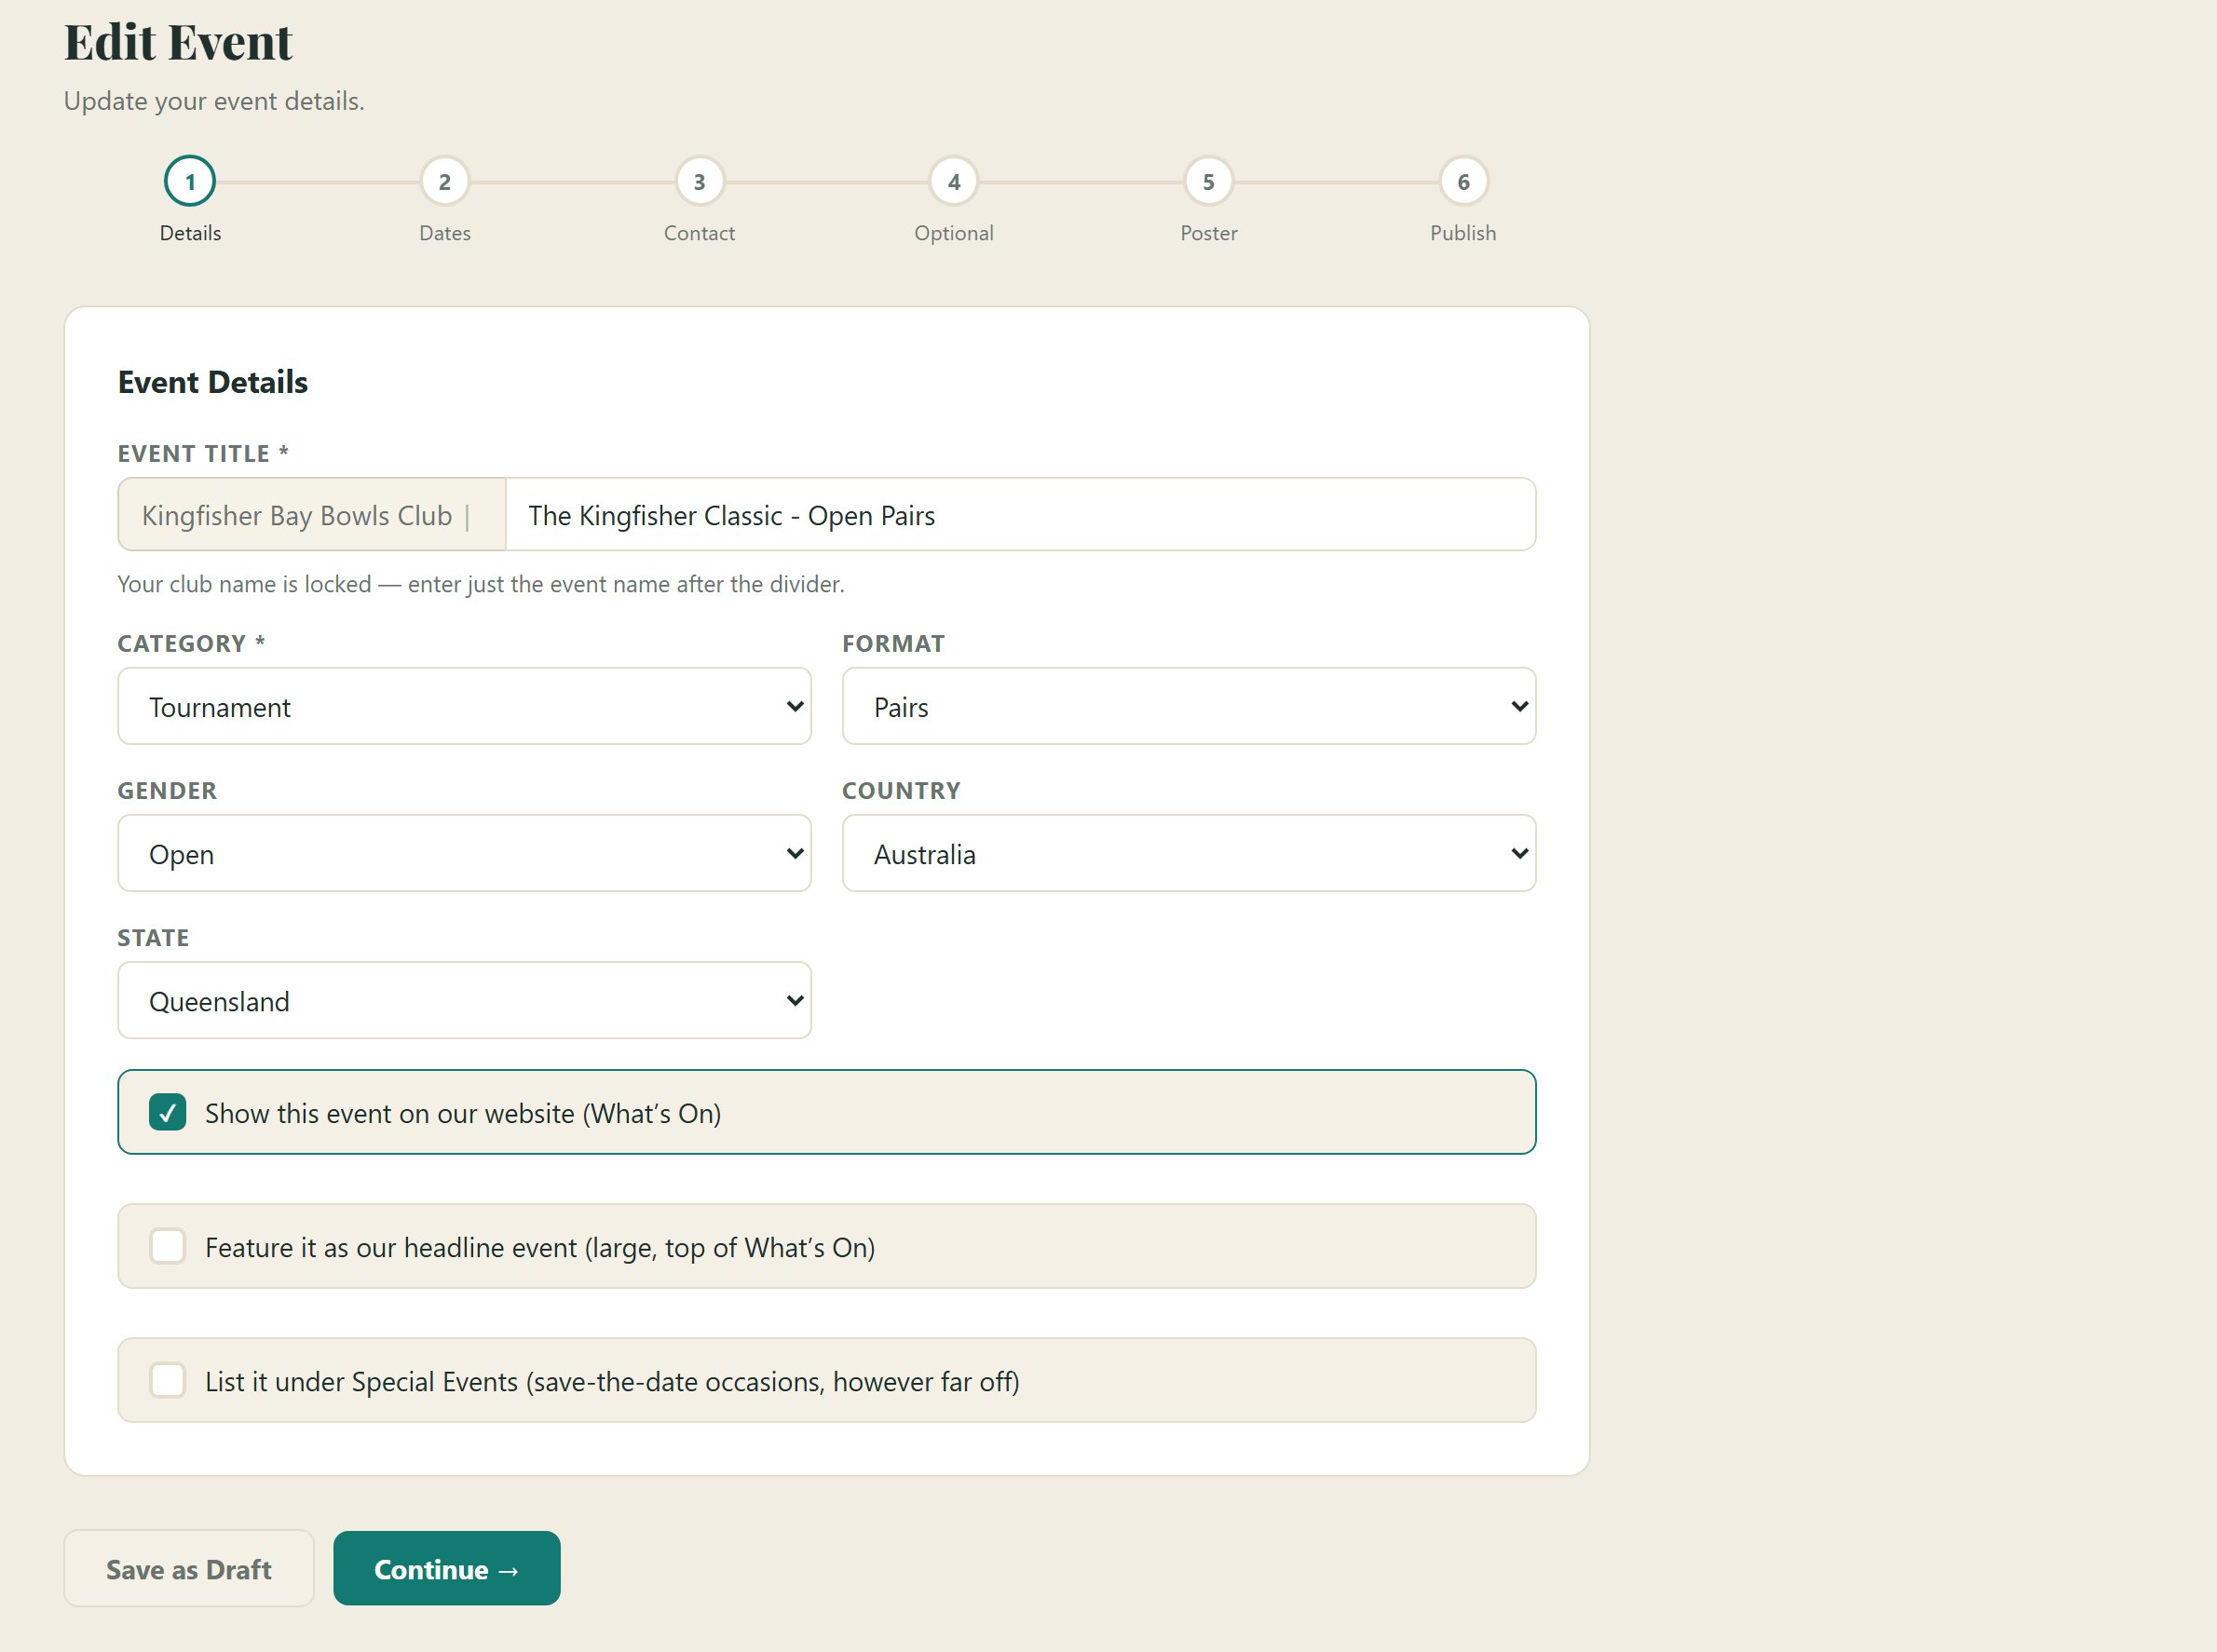Select step 4 Optional circle
This screenshot has height=1652, width=2217.
click(x=955, y=182)
